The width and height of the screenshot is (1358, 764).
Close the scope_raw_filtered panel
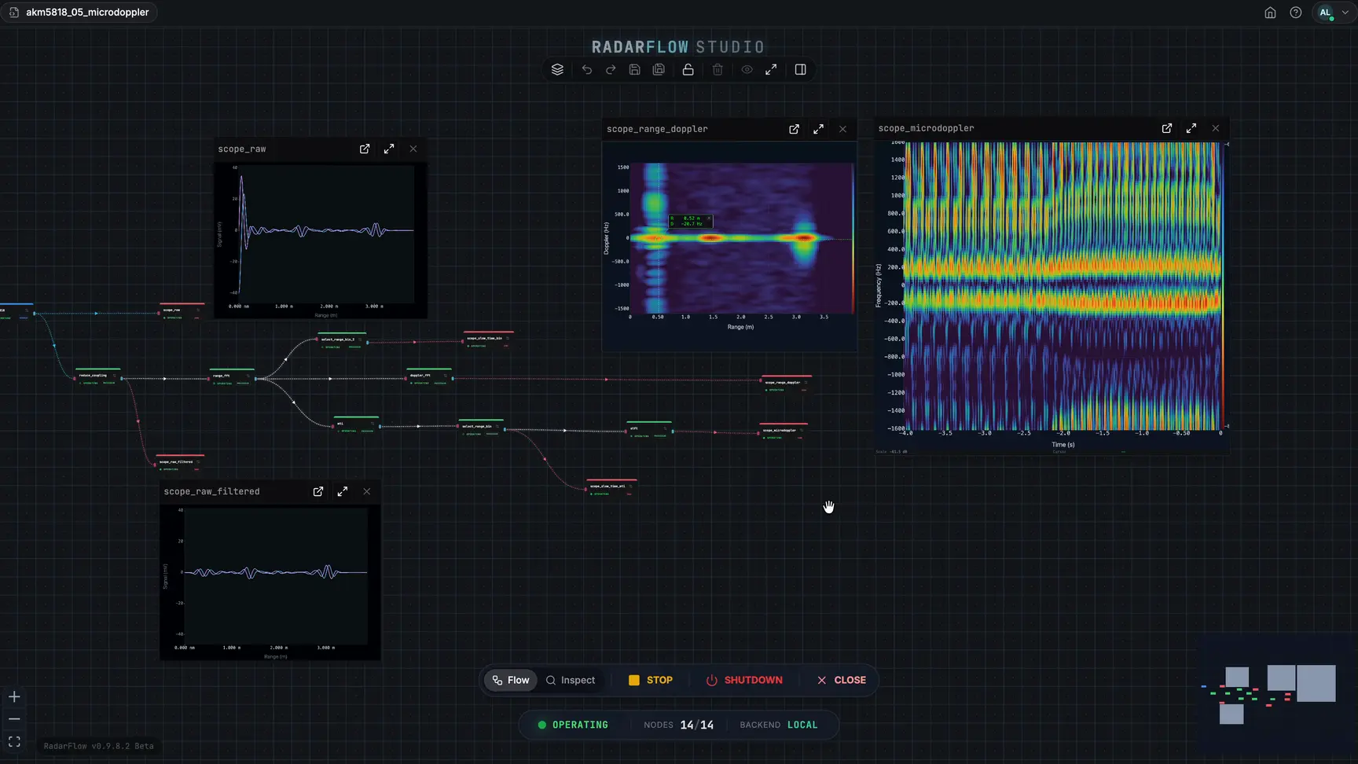click(367, 491)
